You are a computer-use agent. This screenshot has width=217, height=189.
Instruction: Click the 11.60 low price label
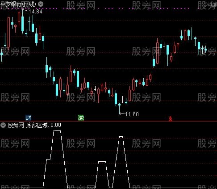point(132,114)
